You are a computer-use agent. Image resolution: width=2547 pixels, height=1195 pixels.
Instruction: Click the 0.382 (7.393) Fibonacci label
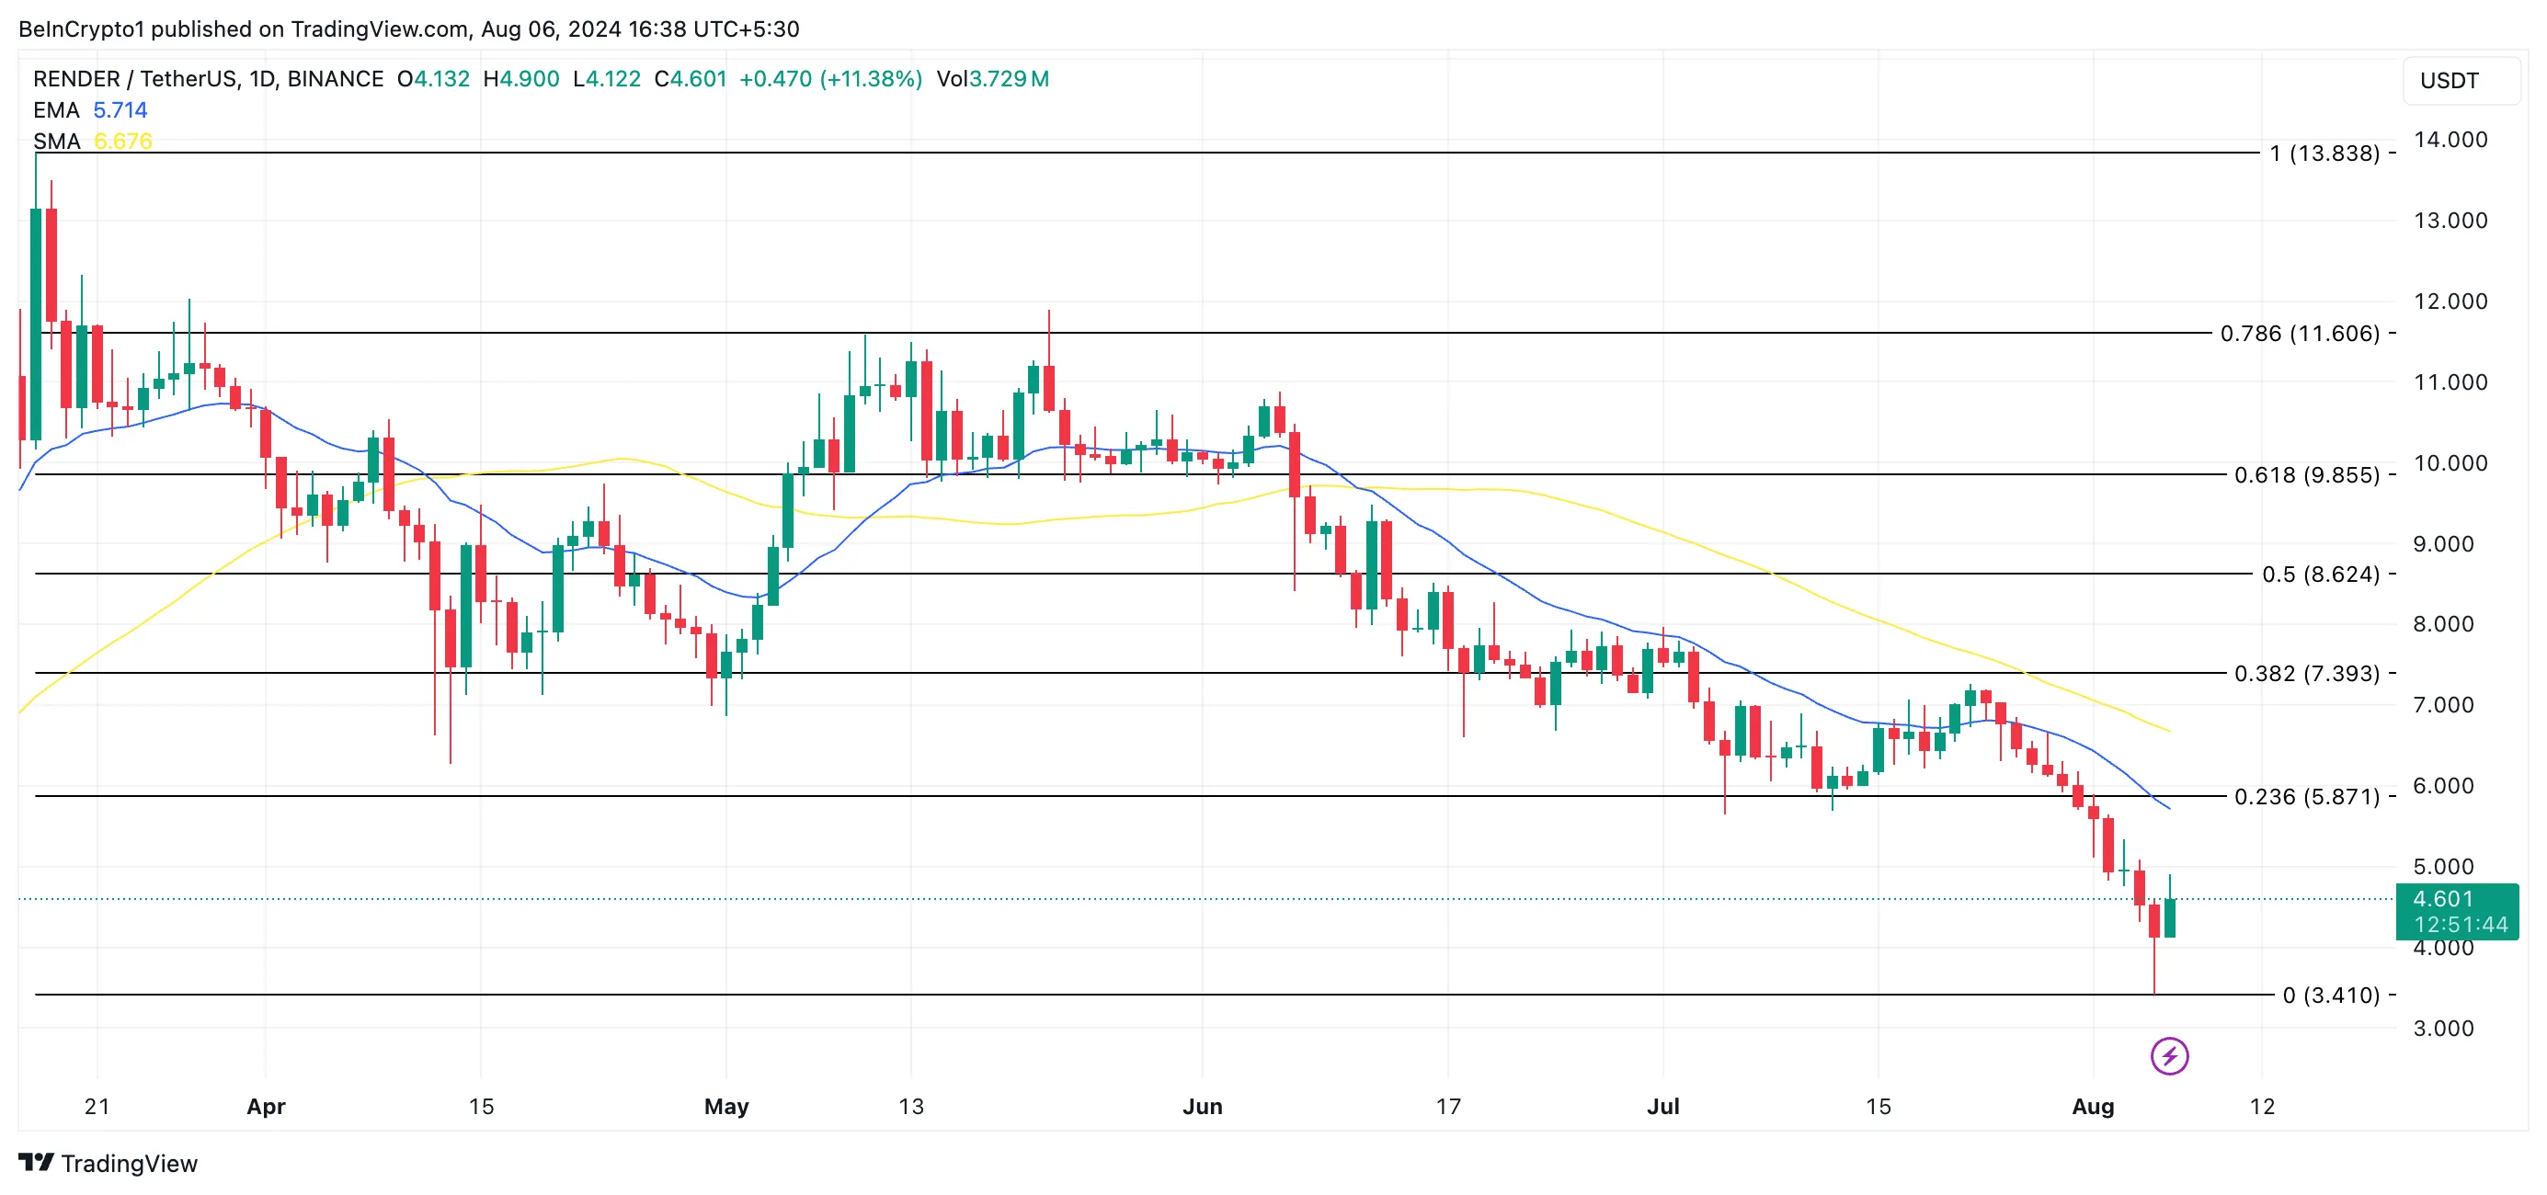2307,673
